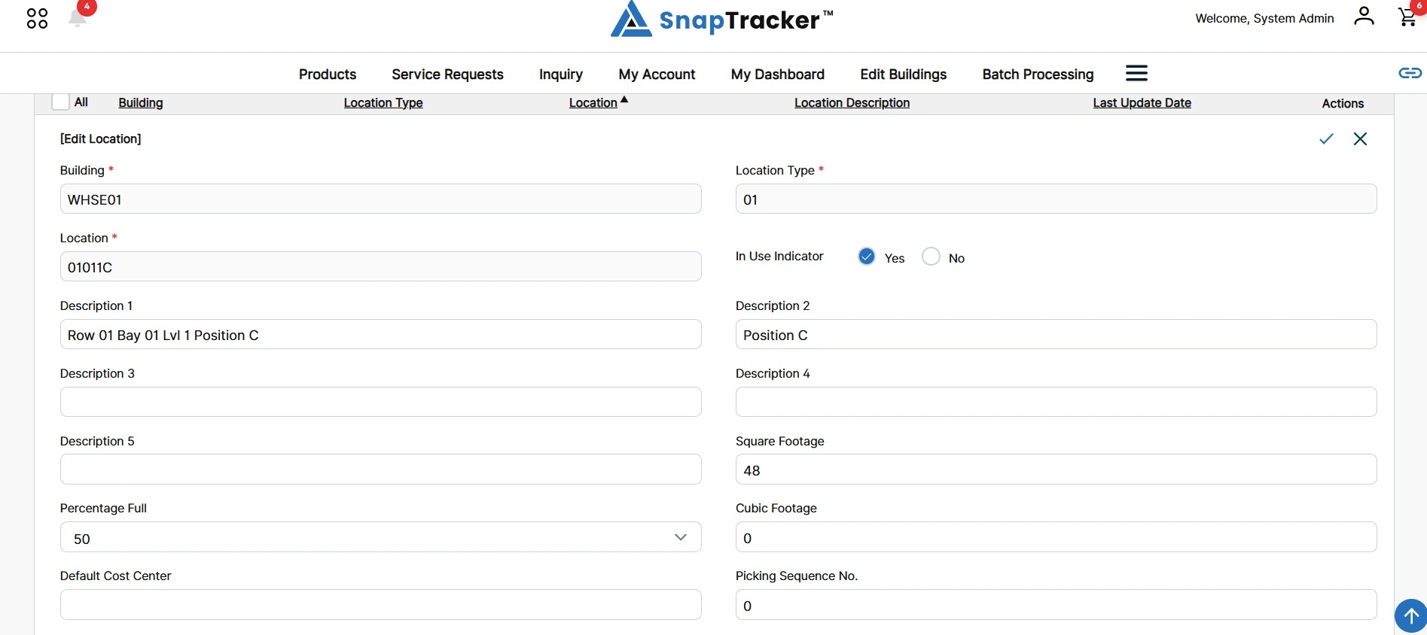Sort by the Last Update Date column header

pyautogui.click(x=1142, y=102)
